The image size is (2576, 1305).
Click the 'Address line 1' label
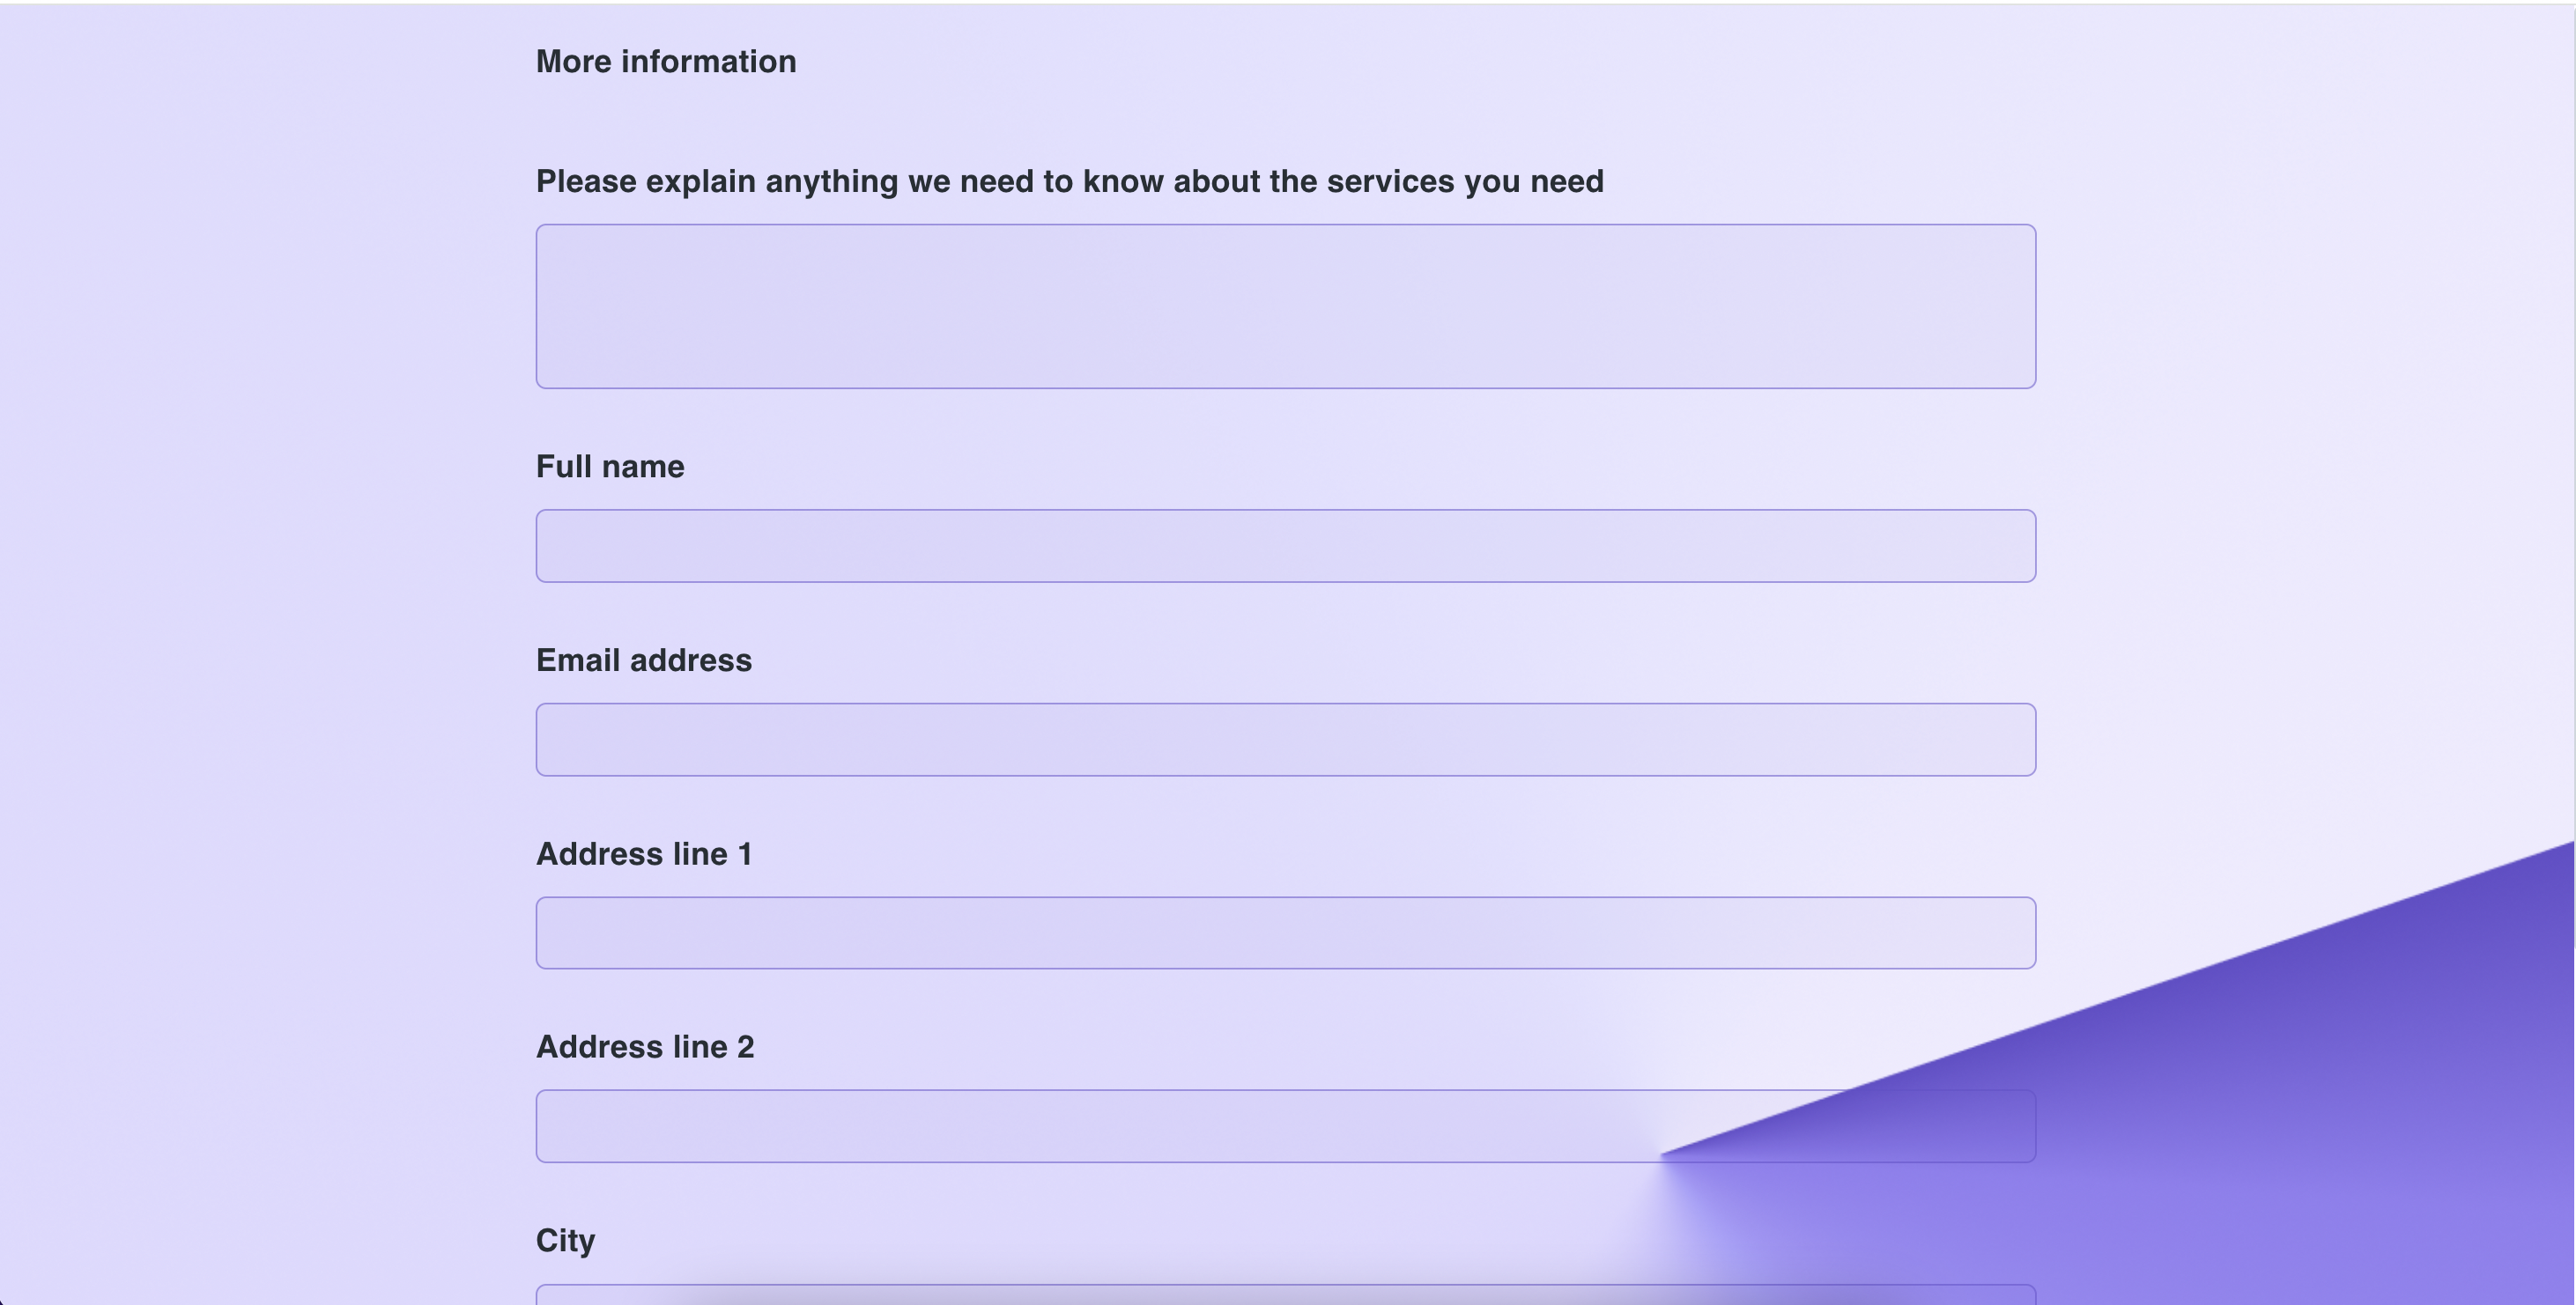pos(644,854)
